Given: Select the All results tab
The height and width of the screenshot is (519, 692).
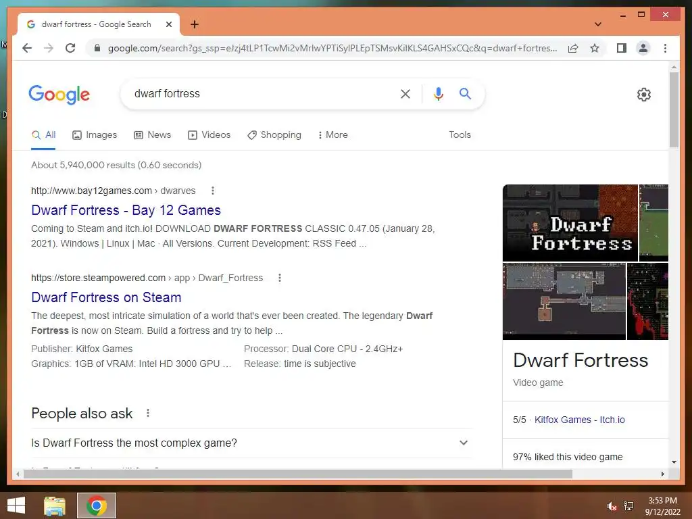Looking at the screenshot, I should coord(43,135).
